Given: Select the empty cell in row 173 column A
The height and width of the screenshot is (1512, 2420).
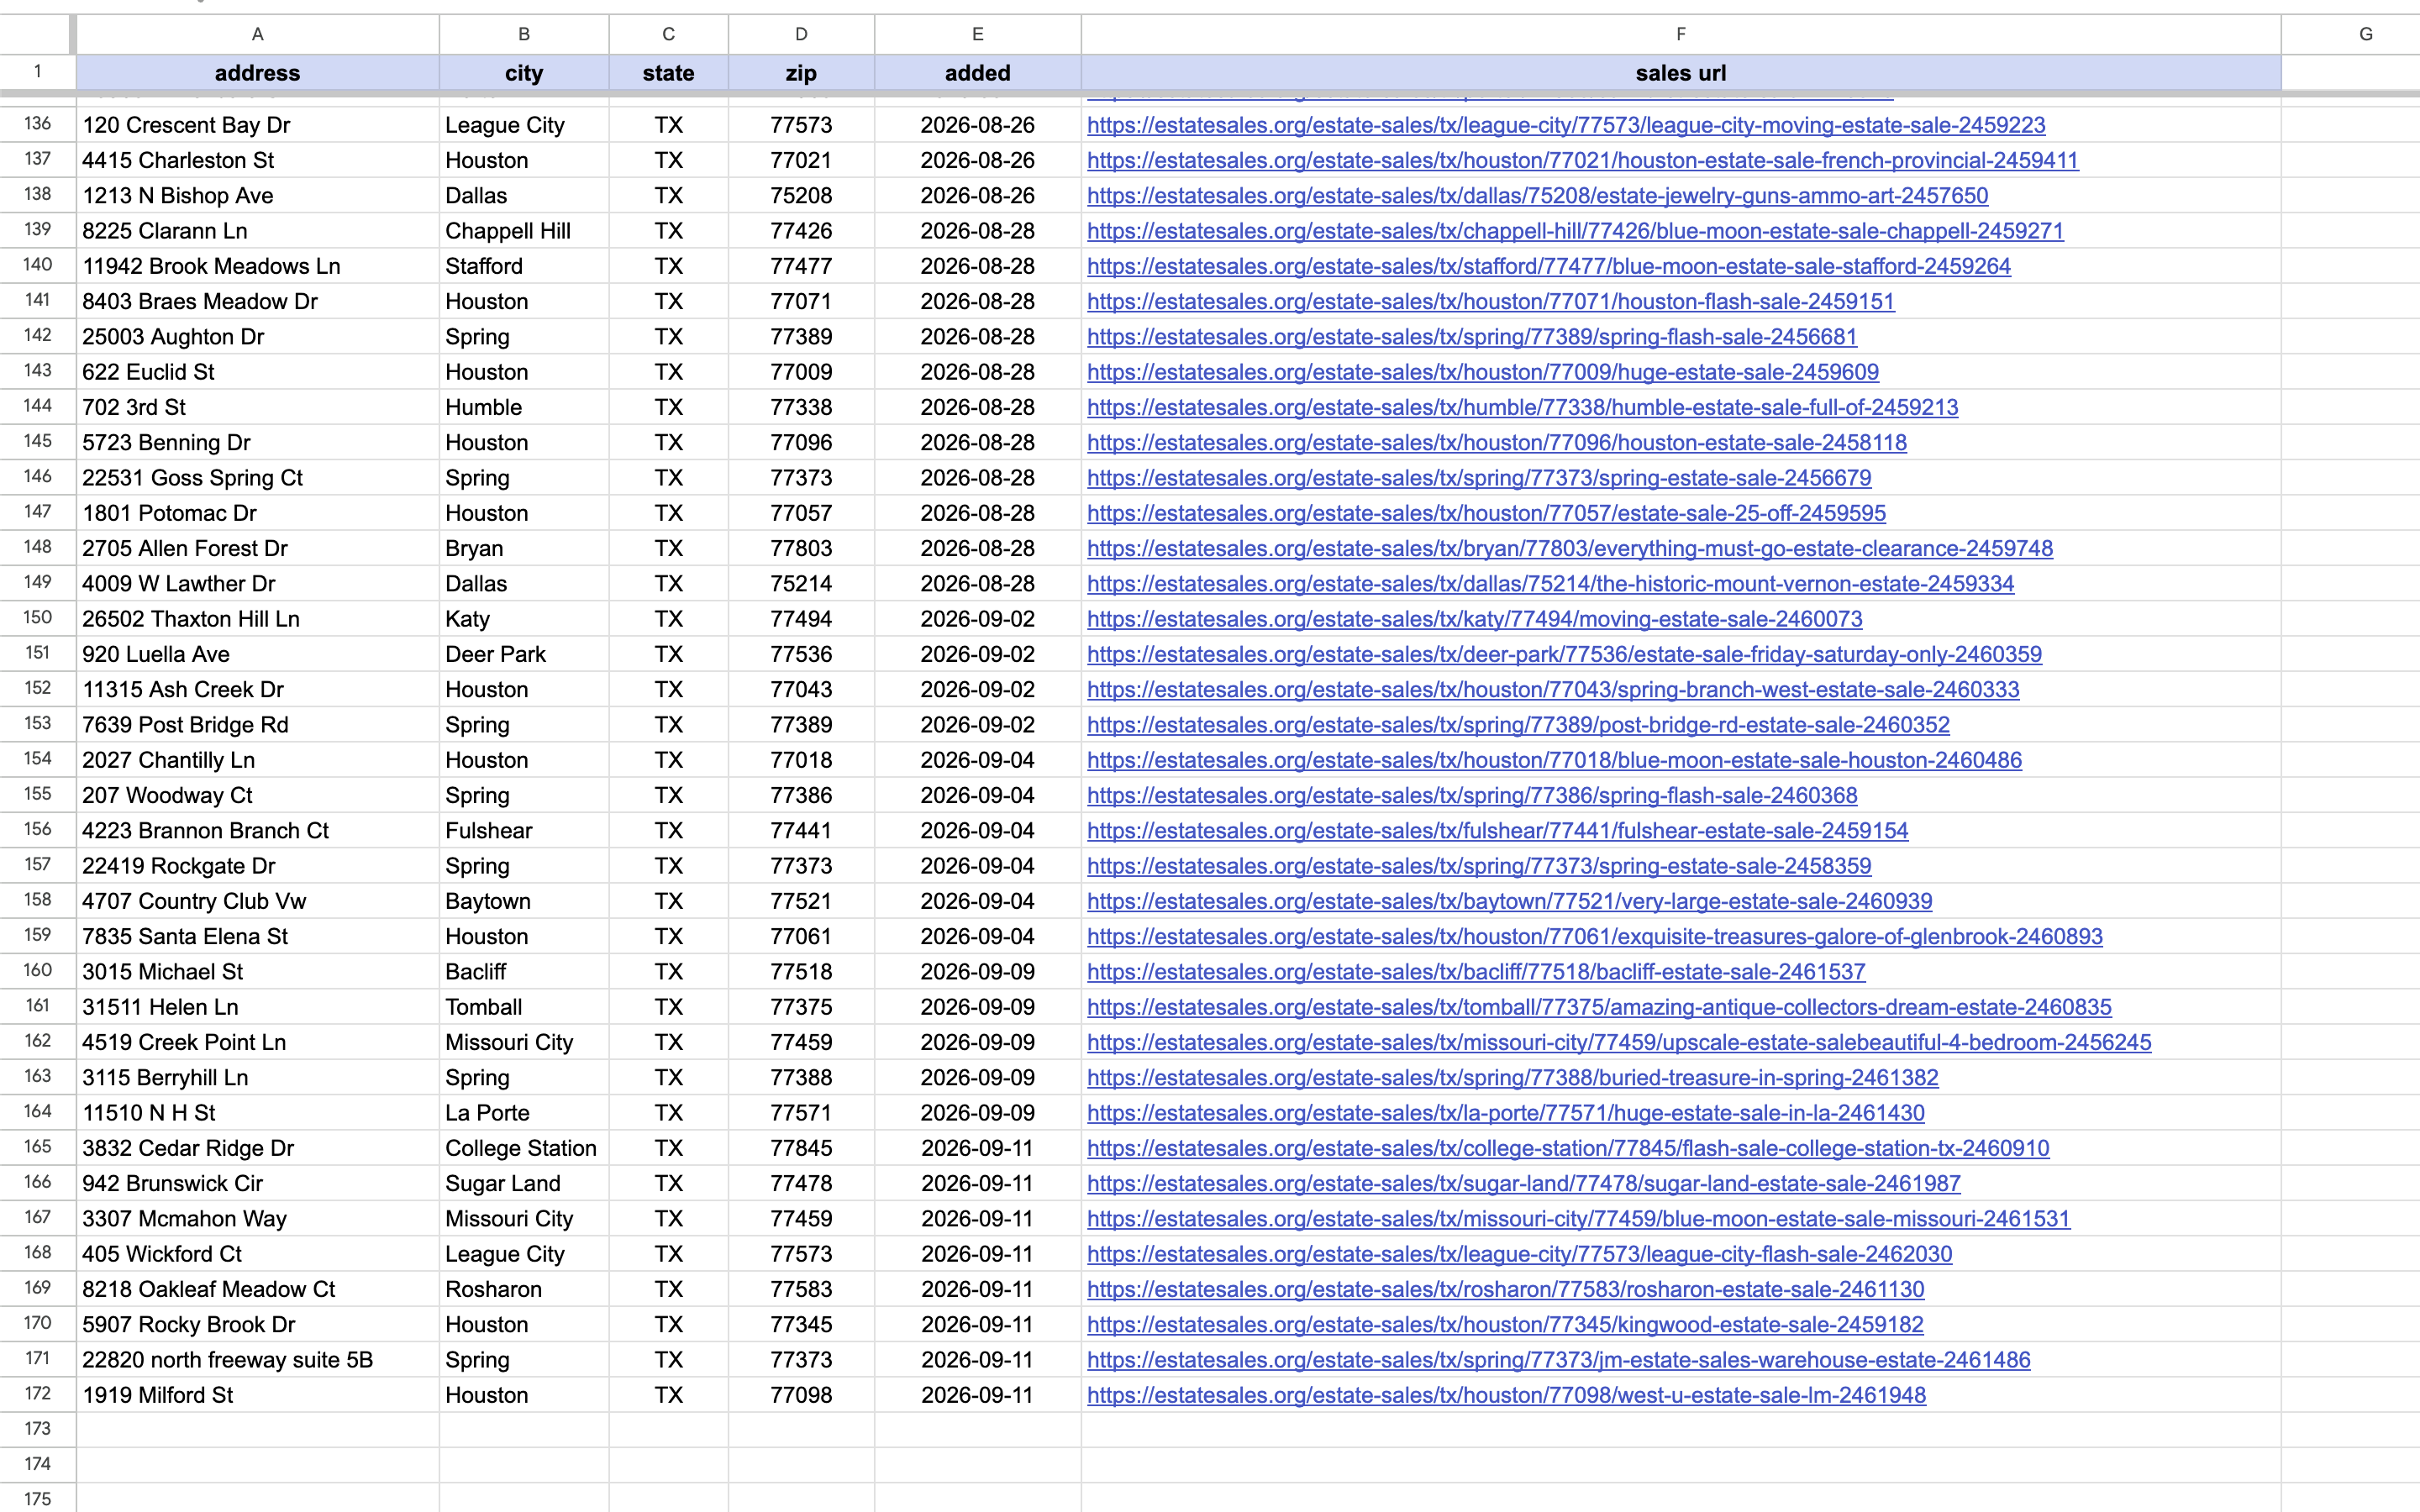Looking at the screenshot, I should [x=258, y=1430].
